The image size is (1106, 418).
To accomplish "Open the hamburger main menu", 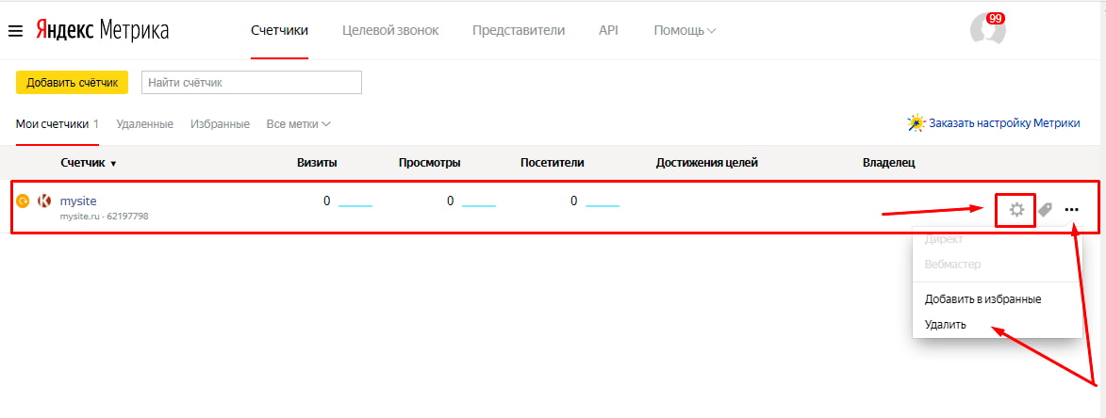I will (x=15, y=31).
